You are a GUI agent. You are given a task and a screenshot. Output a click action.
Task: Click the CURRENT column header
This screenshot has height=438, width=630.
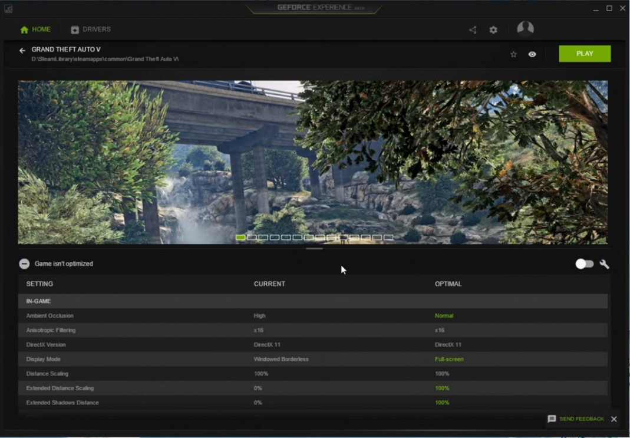point(269,284)
